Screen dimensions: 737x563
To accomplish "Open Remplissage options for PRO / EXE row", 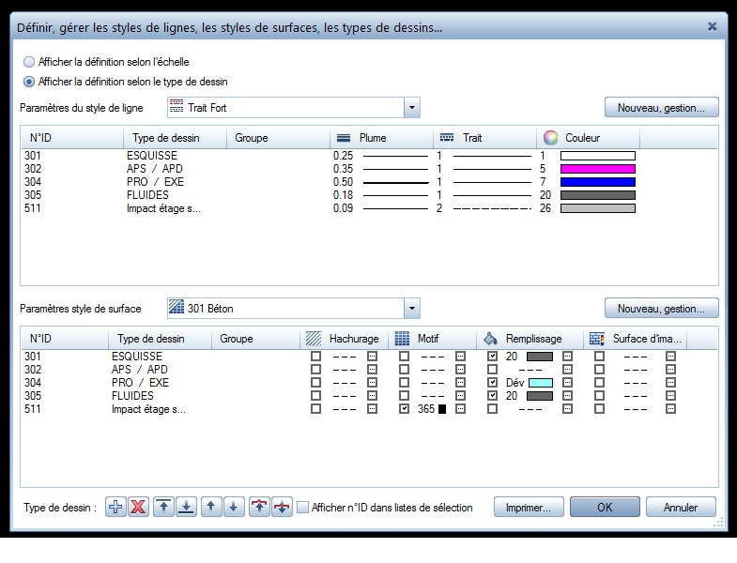I will tap(568, 383).
